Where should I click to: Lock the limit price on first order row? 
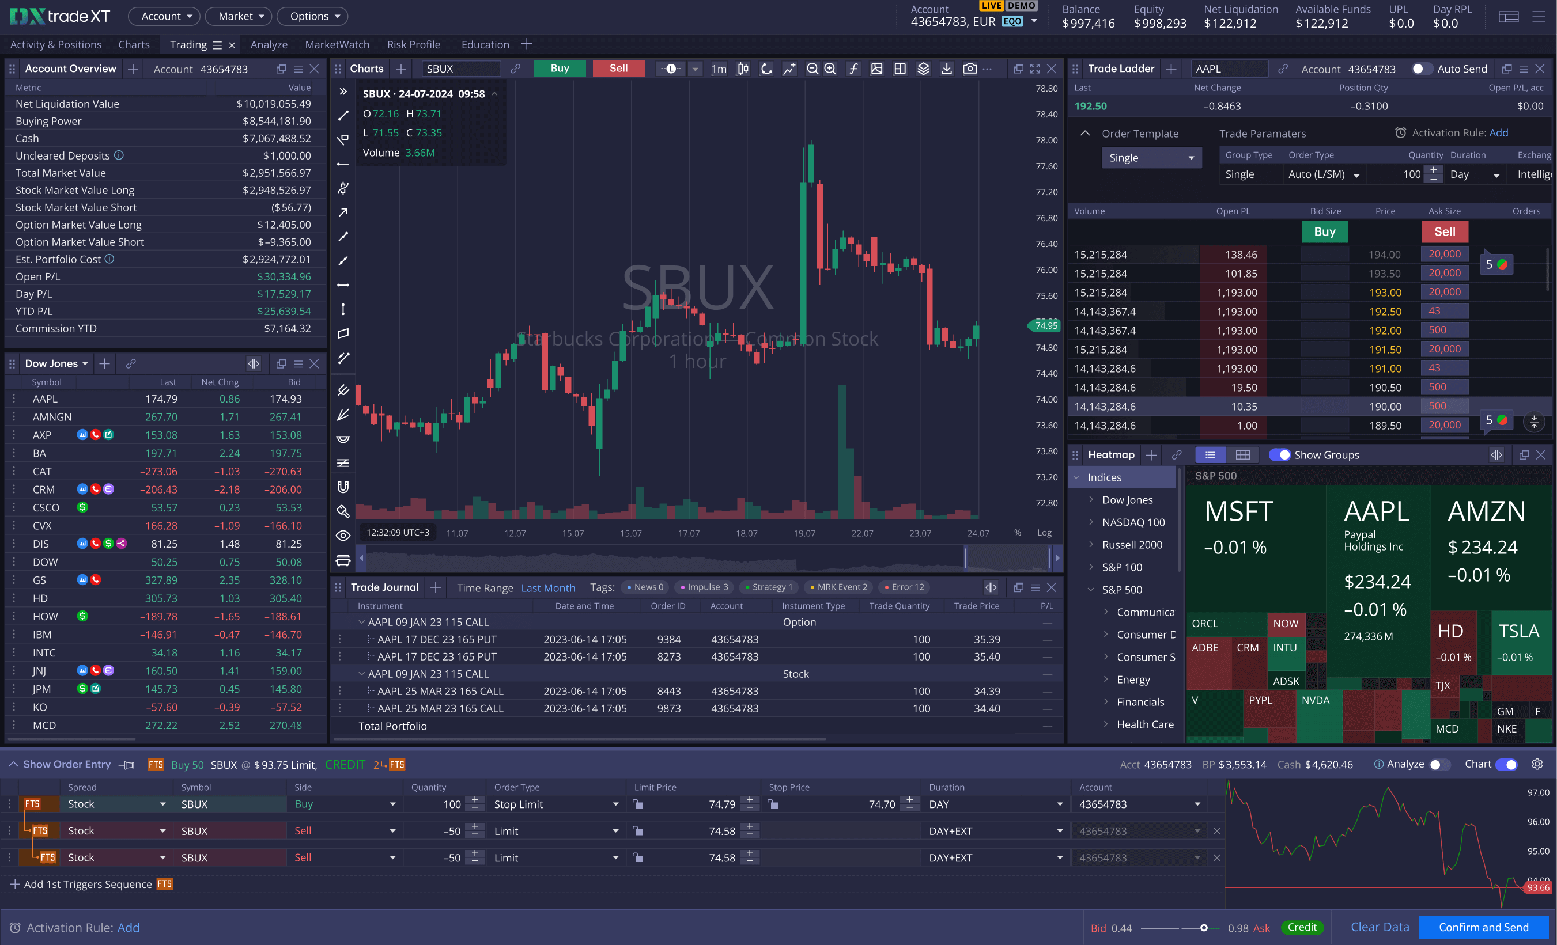coord(638,804)
